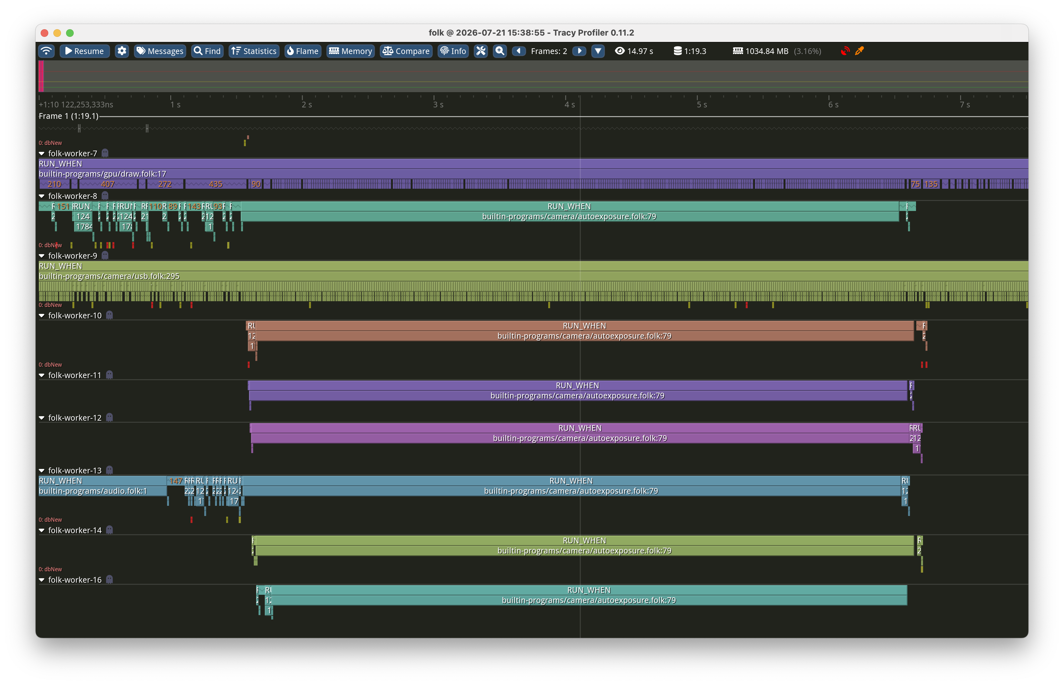Select the draw.folk:17 zone bar
Viewport: 1064px width, 685px height.
(533, 174)
